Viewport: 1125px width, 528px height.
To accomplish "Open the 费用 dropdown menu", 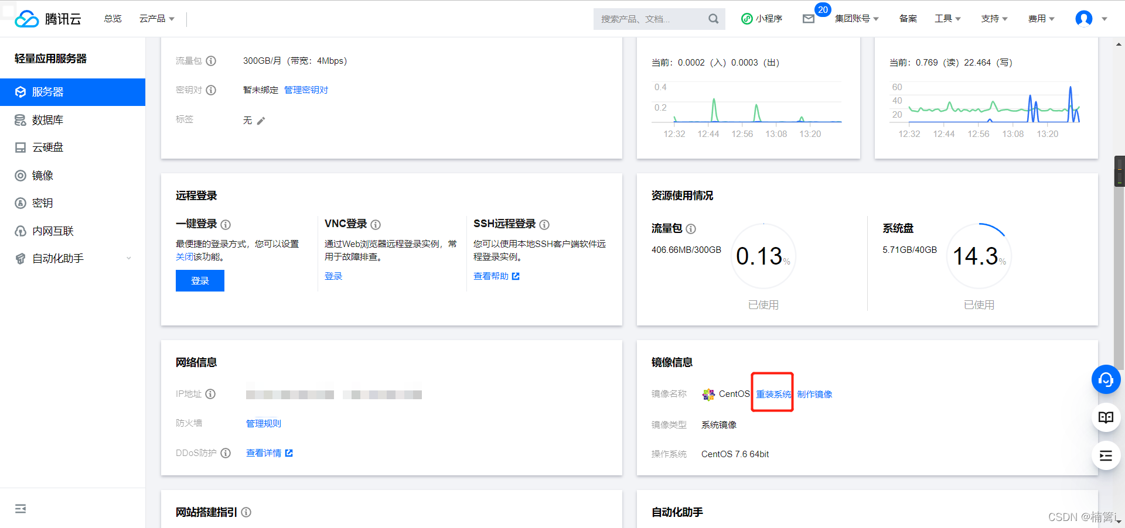I will coord(1041,19).
